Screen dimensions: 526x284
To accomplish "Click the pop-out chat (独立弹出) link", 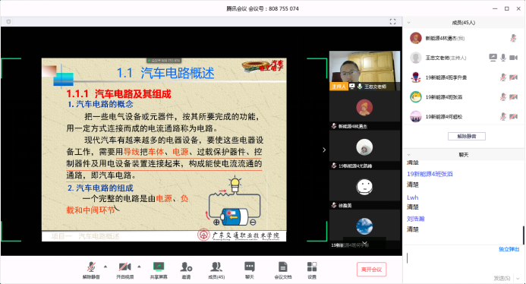I will click(509, 249).
